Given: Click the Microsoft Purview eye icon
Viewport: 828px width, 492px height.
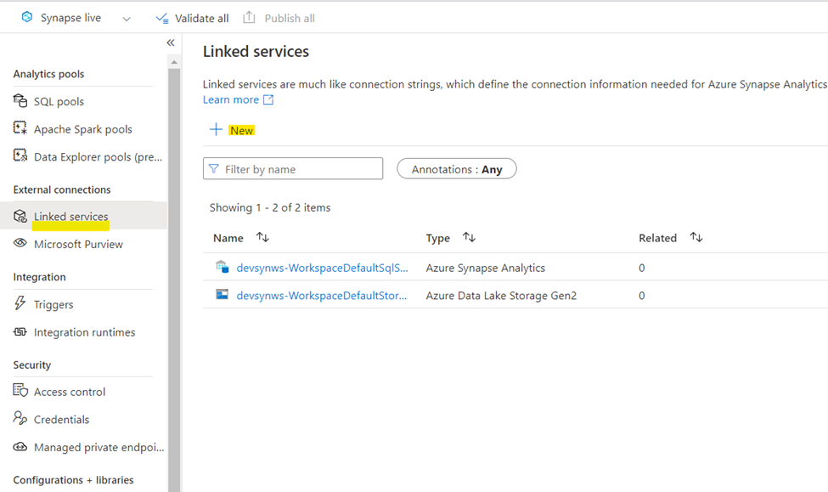Looking at the screenshot, I should [x=20, y=244].
